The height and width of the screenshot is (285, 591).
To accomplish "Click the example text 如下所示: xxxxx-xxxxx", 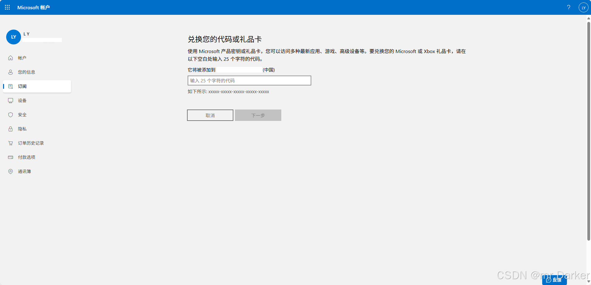I will (x=228, y=92).
